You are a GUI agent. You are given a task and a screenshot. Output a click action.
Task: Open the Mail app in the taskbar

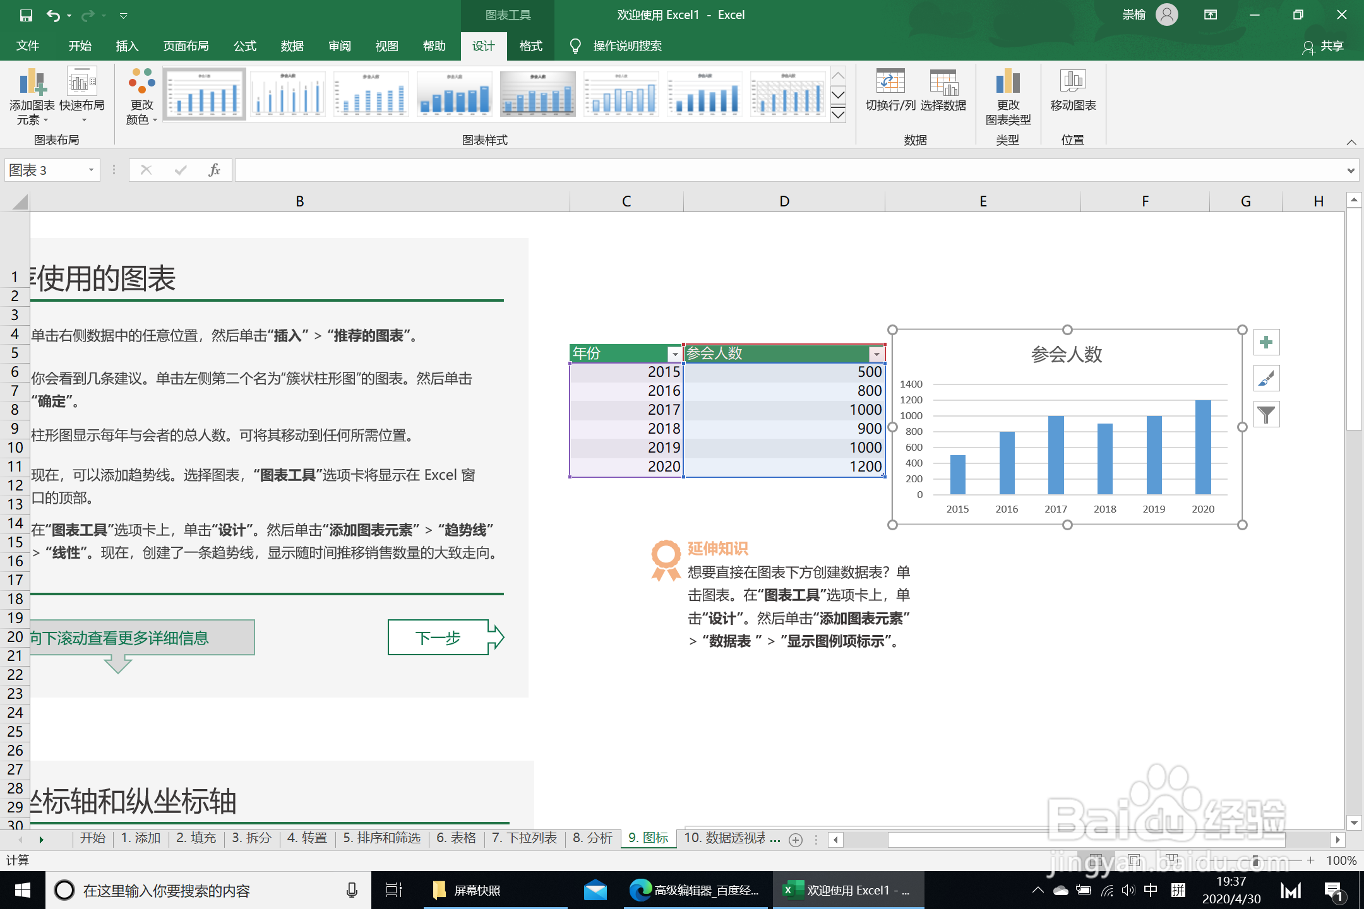coord(594,890)
